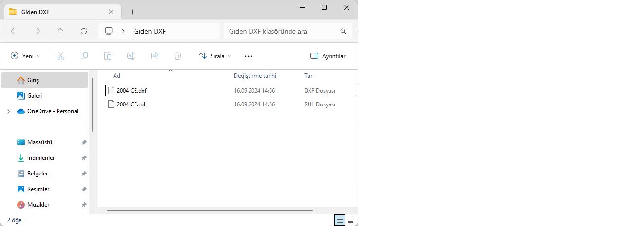This screenshot has height=226, width=619.
Task: Click the Copy icon in toolbar
Action: 84,56
